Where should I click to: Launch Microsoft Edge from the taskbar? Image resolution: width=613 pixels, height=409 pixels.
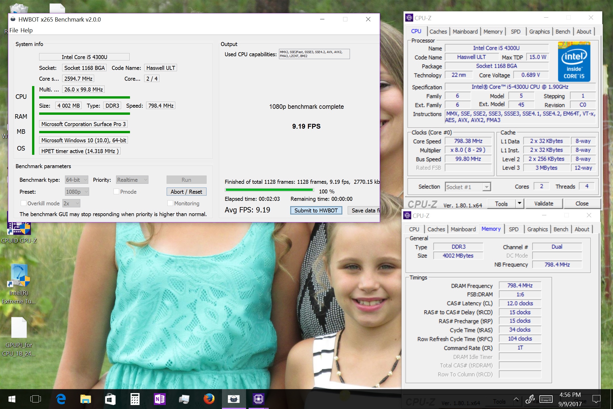61,399
